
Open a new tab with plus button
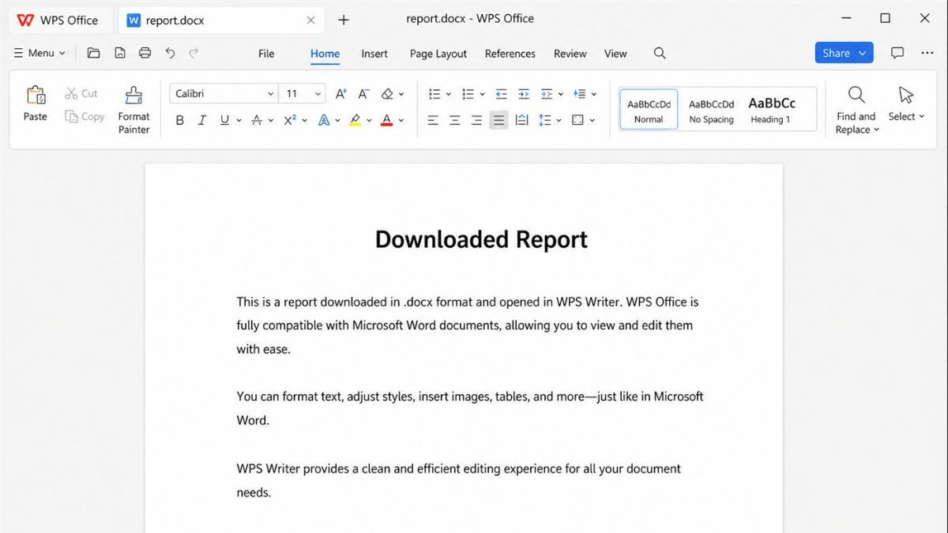coord(343,20)
